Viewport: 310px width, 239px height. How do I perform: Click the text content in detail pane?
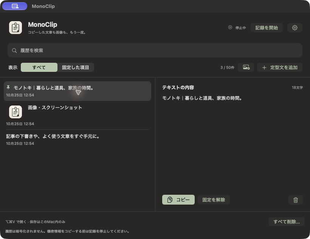[202, 98]
